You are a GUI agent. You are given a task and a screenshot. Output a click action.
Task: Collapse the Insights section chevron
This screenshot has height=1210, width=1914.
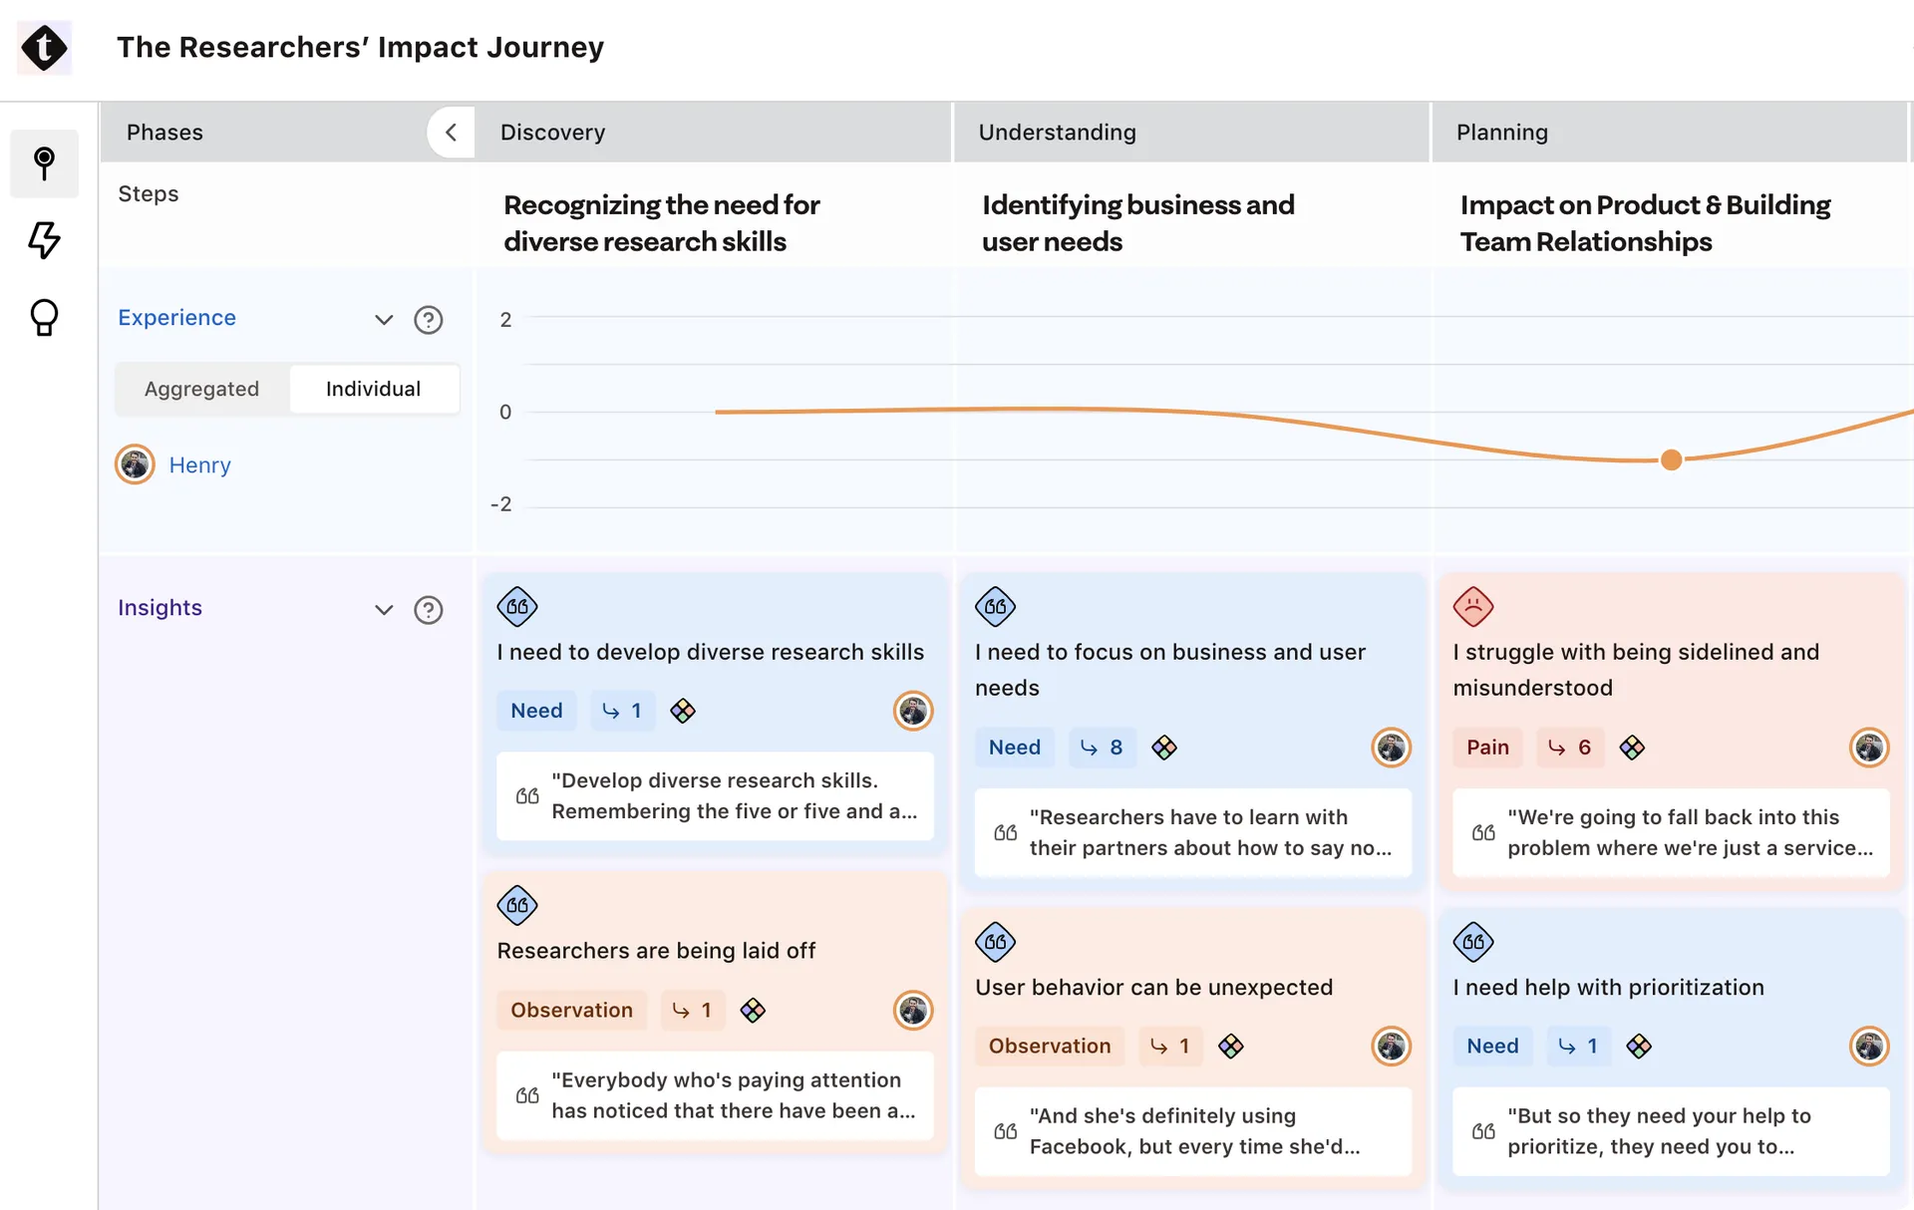(384, 610)
